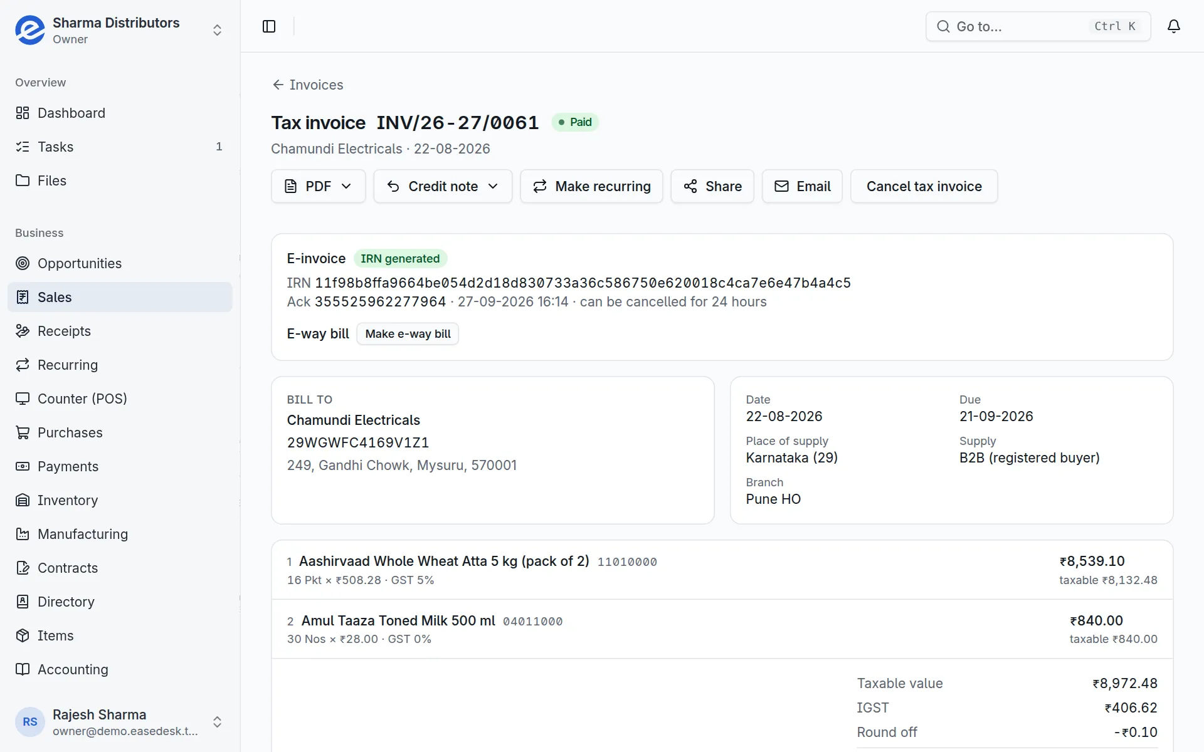Open Inventory page

tap(120, 500)
